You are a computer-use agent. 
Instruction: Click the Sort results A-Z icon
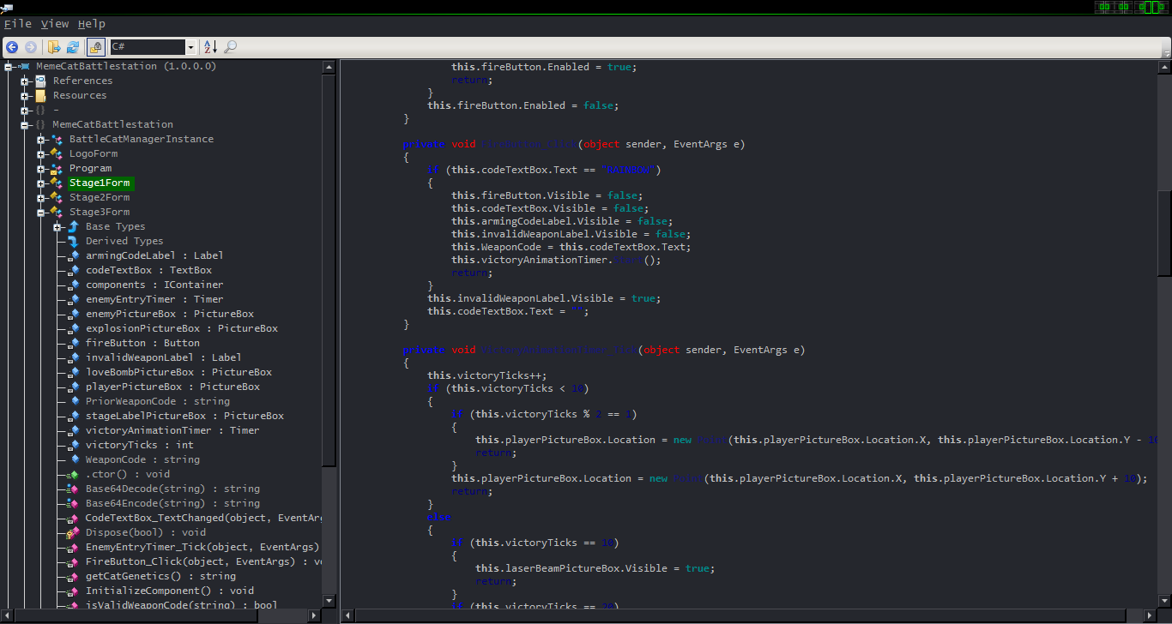(x=210, y=47)
